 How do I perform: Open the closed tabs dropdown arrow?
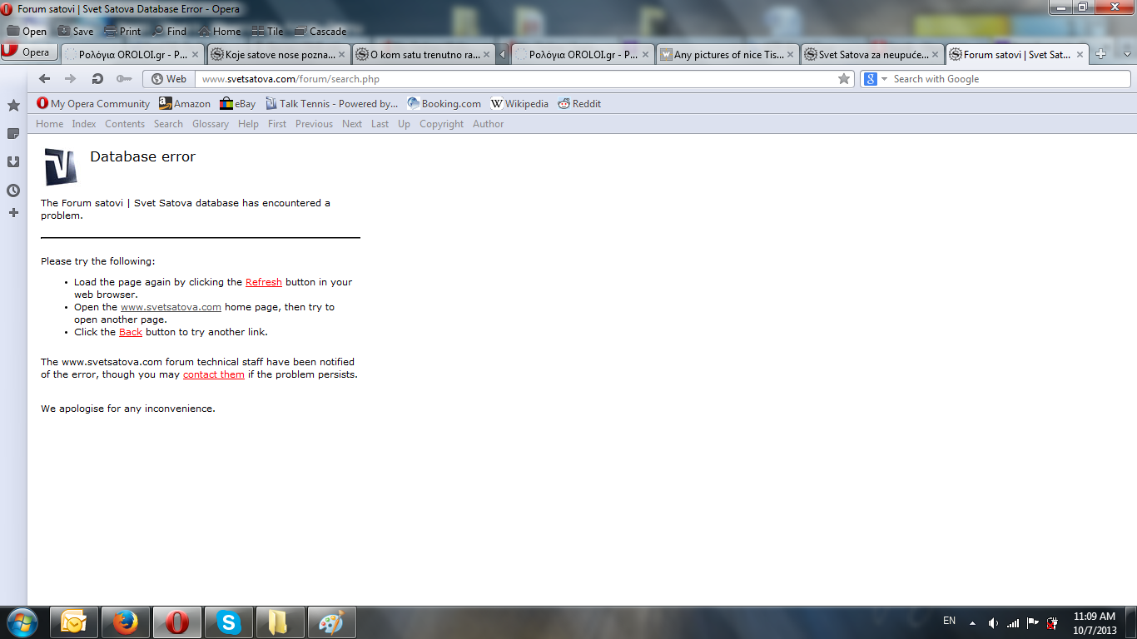pos(1128,54)
